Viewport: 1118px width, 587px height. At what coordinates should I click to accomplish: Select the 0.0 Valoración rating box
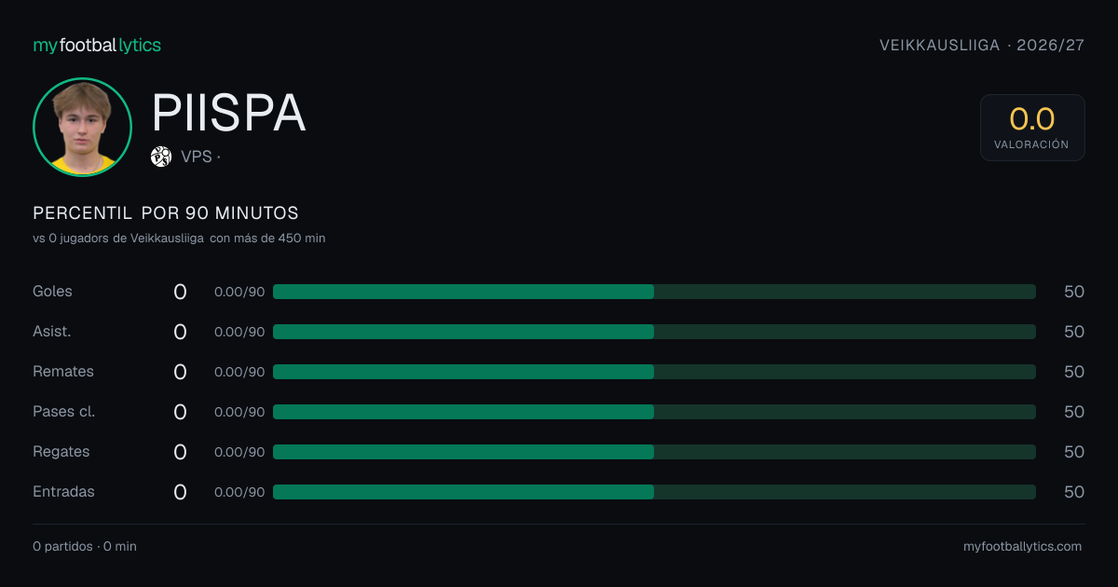(1032, 128)
